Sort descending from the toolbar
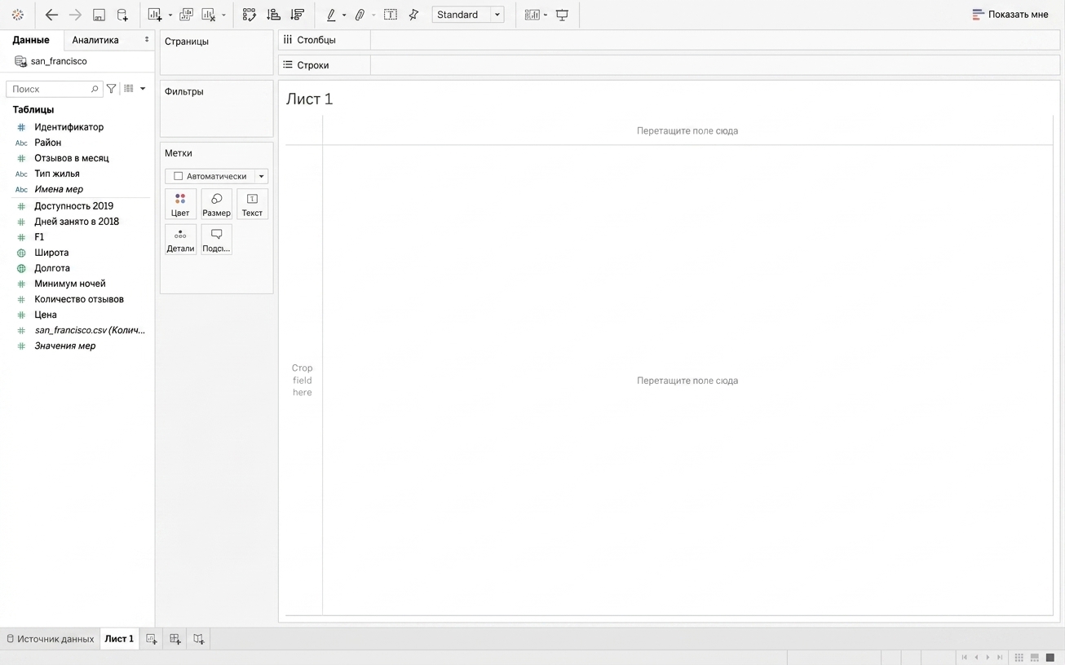Viewport: 1065px width, 665px height. click(297, 15)
